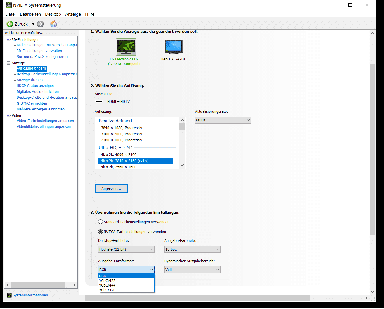The width and height of the screenshot is (384, 309).
Task: Open the Datei menu
Action: tap(11, 14)
